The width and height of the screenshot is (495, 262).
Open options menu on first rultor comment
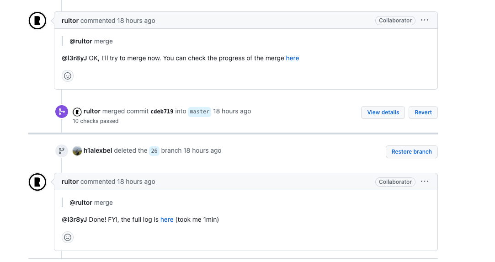425,20
